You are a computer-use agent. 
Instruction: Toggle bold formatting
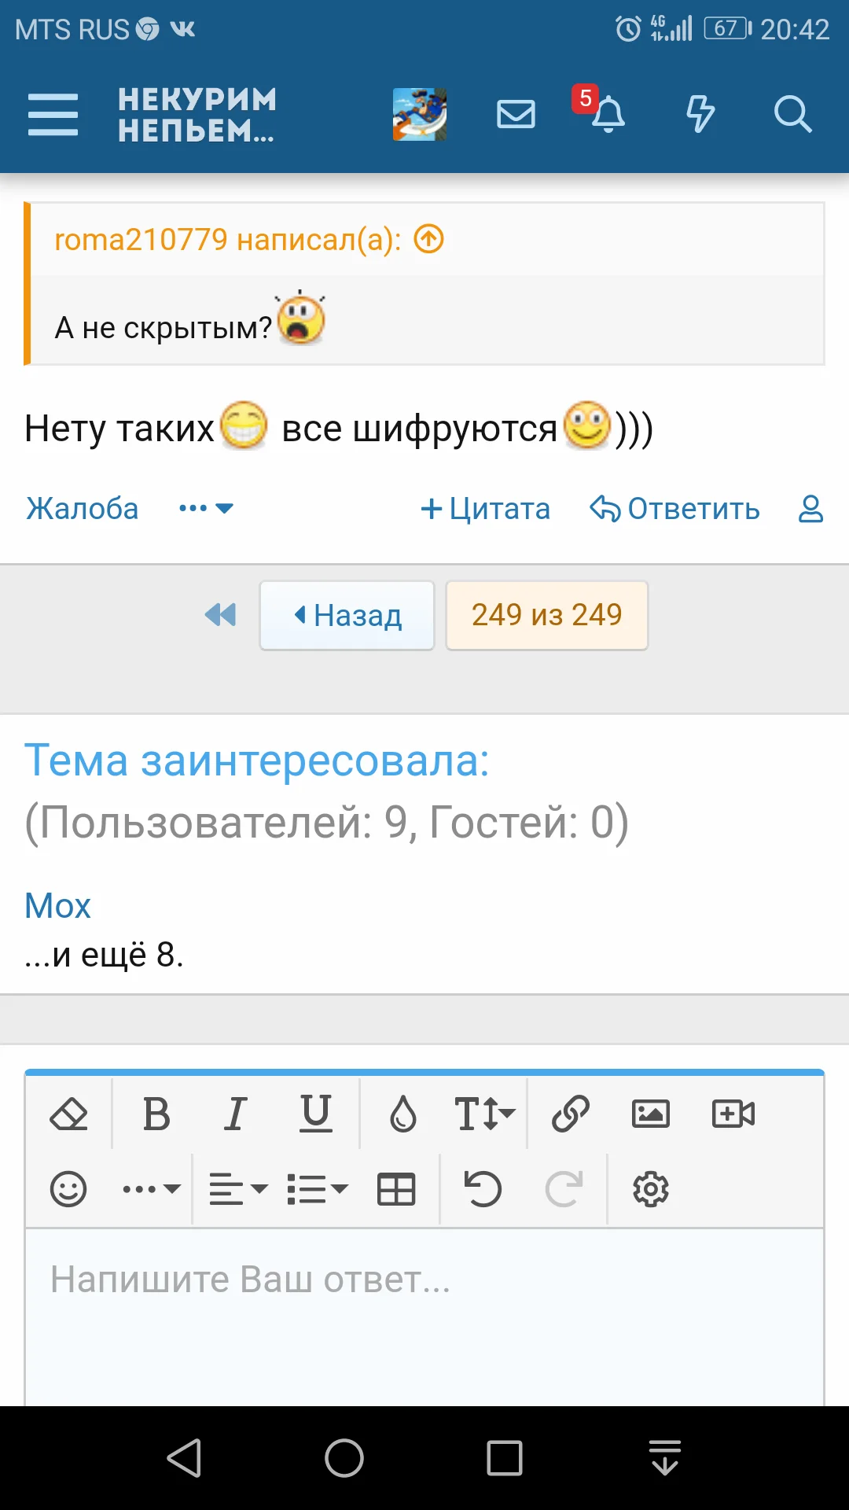coord(156,1114)
